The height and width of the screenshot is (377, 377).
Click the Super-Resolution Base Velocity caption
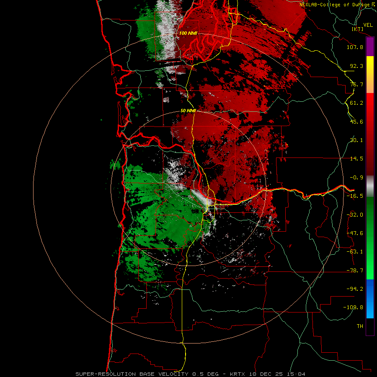(x=190, y=374)
